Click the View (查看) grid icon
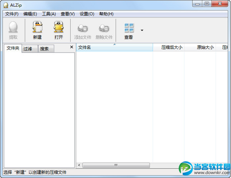231x178 pixels. click(x=129, y=28)
